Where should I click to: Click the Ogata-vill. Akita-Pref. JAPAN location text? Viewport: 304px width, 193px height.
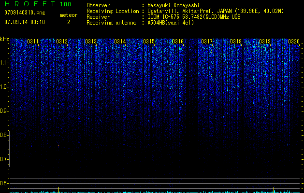pyautogui.click(x=216, y=11)
